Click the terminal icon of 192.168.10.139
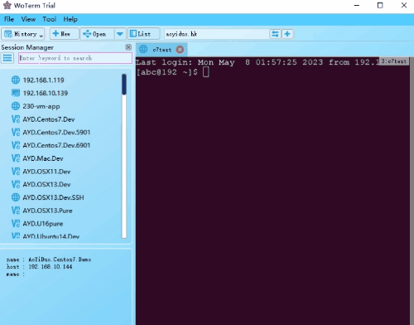The height and width of the screenshot is (325, 414). [x=16, y=93]
